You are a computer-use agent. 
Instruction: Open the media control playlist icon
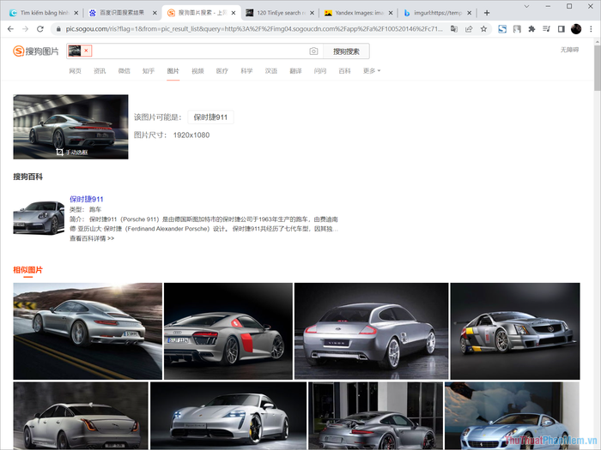(x=547, y=29)
